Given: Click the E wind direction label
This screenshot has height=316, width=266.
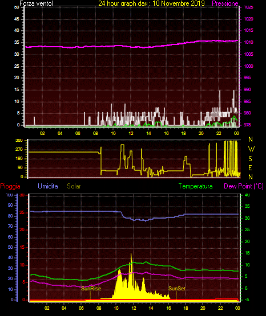Looking at the screenshot, I should tap(250, 168).
